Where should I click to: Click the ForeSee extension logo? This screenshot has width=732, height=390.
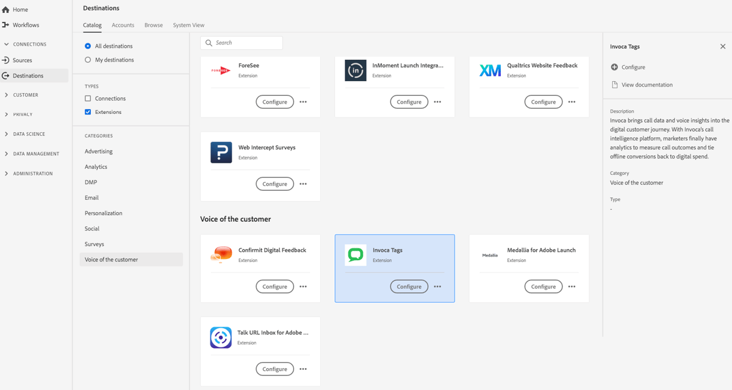(220, 69)
